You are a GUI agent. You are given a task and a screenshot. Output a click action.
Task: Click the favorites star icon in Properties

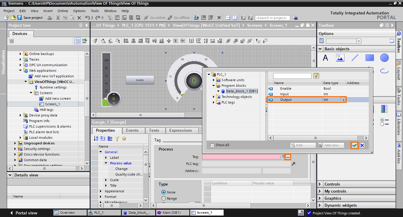124,138
